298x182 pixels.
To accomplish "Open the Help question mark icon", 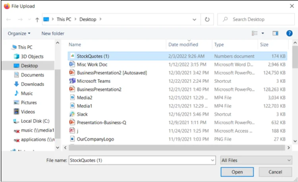I will pos(289,33).
